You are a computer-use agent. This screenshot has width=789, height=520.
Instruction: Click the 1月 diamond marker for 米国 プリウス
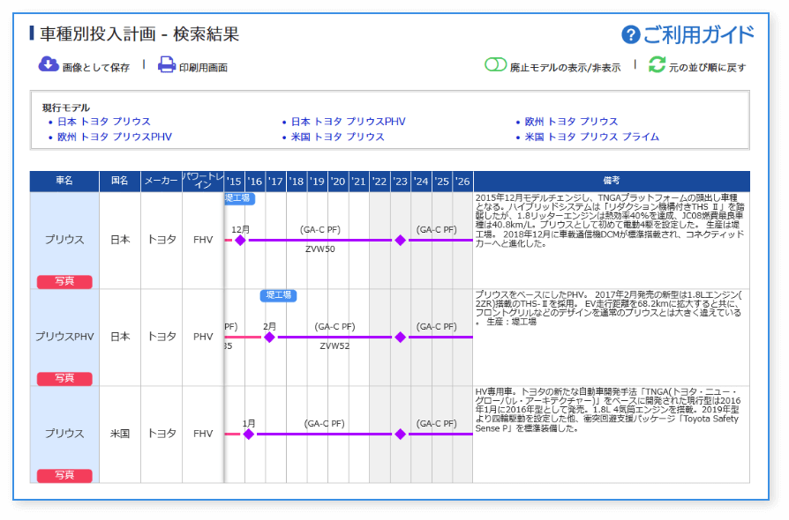click(248, 434)
